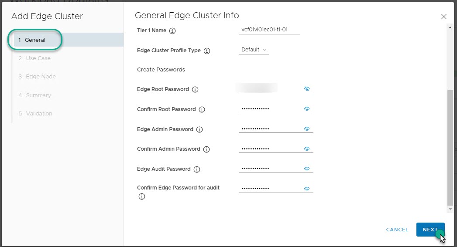Click info icon next to Edge Admin Password
Screen dimensions: 457x247
[199, 130]
